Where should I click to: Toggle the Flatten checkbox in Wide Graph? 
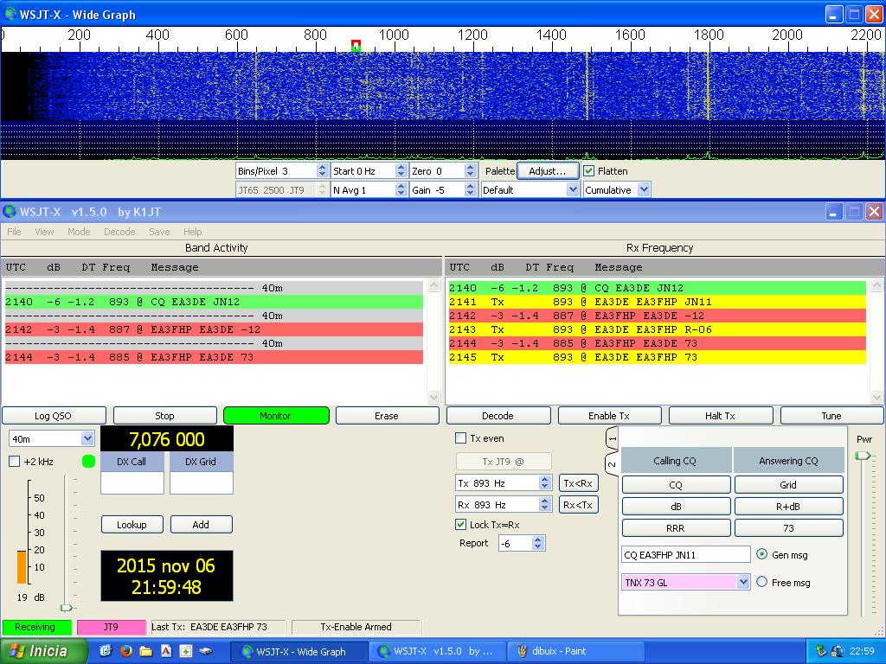[x=587, y=170]
